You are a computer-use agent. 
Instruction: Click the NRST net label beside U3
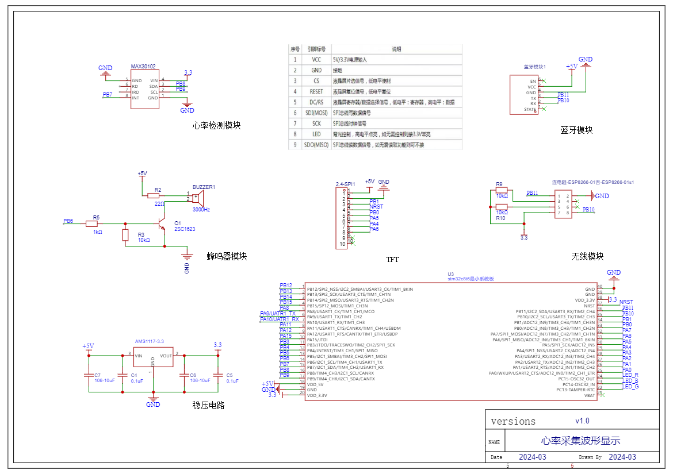point(626,302)
